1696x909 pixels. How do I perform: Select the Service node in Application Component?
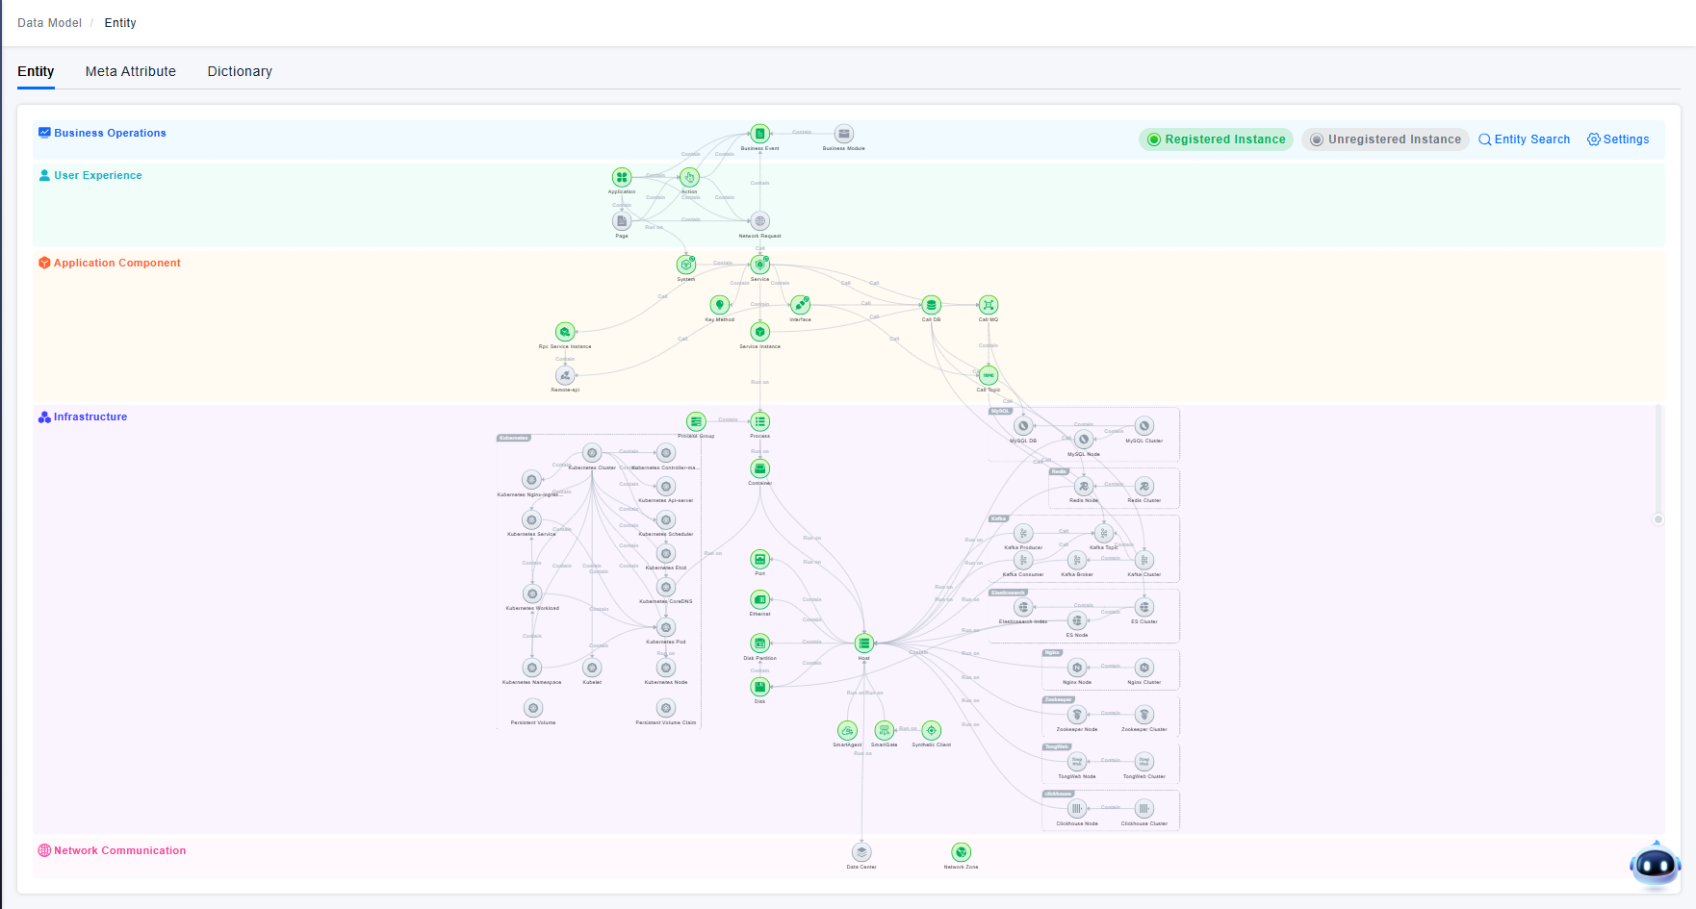(x=760, y=265)
